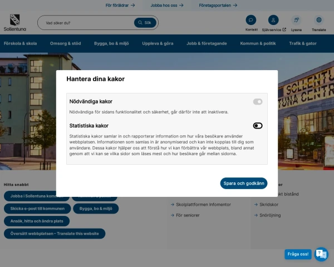Click the Sök search button
Image resolution: width=334 pixels, height=267 pixels.
tap(145, 23)
